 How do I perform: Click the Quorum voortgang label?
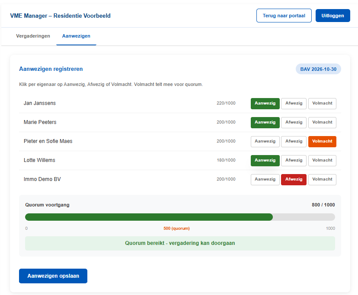coord(47,205)
